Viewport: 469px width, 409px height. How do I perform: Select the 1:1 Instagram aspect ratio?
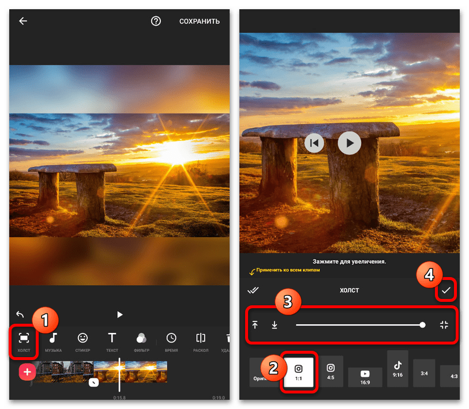click(298, 372)
